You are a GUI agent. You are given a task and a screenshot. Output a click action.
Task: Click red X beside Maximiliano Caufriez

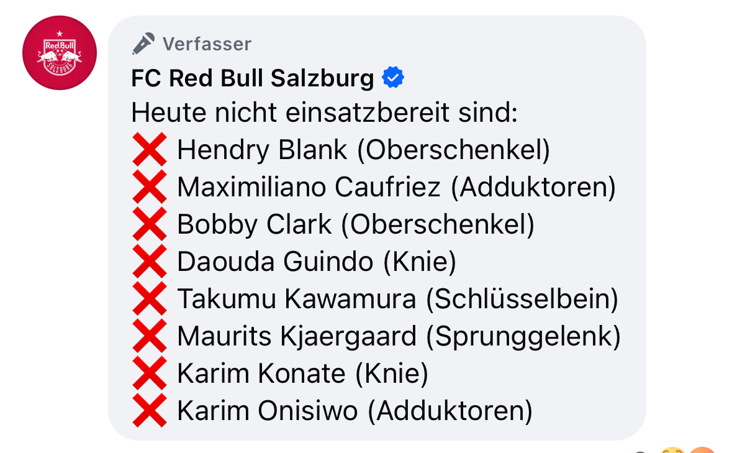(x=150, y=187)
